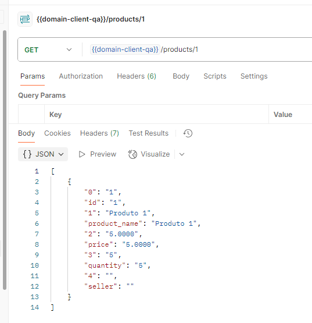Open the Scripts tab
This screenshot has width=312, height=323.
(x=215, y=76)
